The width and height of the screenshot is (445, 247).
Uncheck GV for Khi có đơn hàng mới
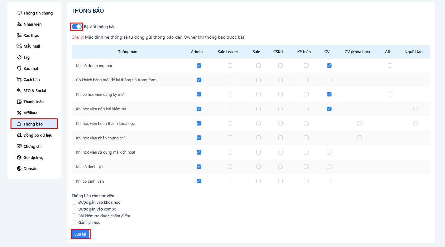[x=329, y=66]
